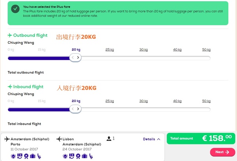Viewport: 237px width, 161px height.
Task: Collapse the Details chevron
Action: (159, 139)
